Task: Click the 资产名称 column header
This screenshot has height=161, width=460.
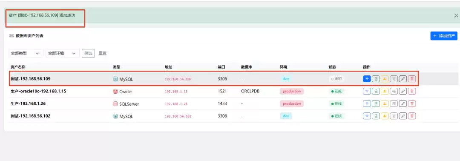Action: coord(18,67)
